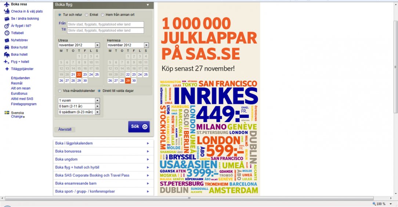Enable Visa månadskalender radio option
The height and width of the screenshot is (207, 398).
click(x=60, y=90)
